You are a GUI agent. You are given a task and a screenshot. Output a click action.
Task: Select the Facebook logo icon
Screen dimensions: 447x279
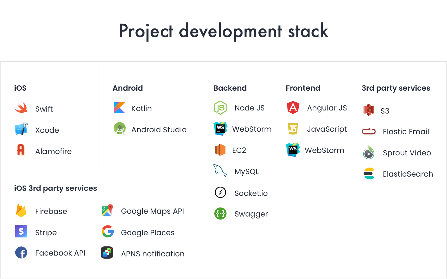click(x=21, y=252)
